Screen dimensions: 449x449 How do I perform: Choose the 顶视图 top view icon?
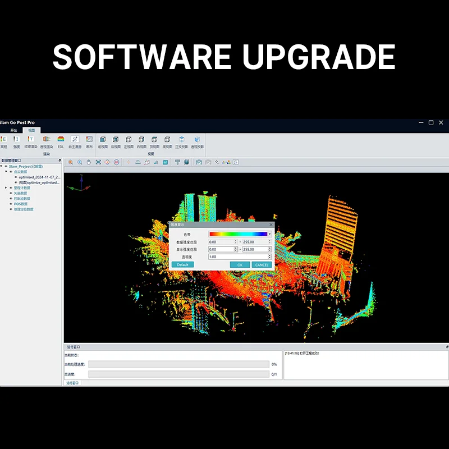click(x=154, y=140)
